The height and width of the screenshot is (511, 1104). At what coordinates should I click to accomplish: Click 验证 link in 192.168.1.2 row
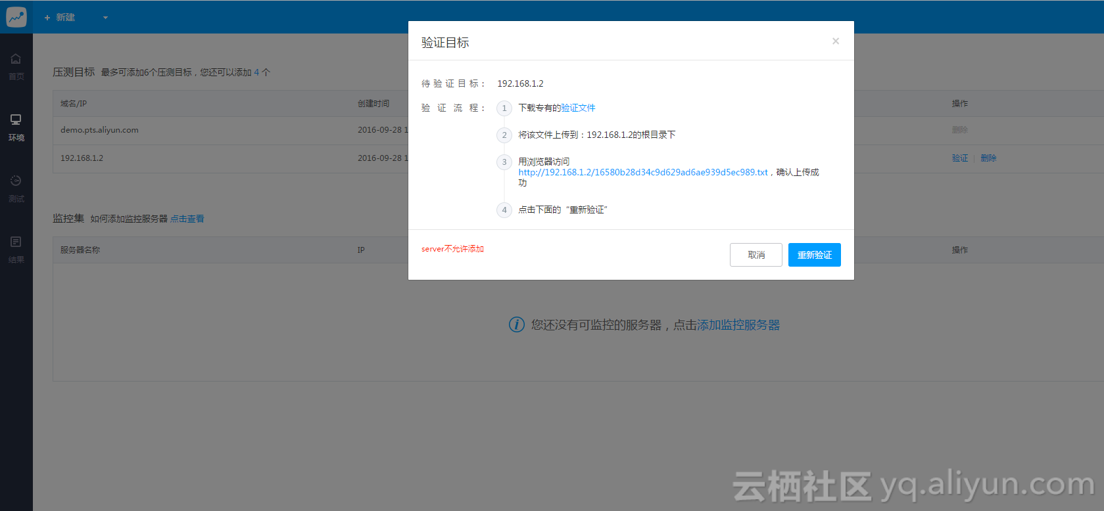pos(960,158)
